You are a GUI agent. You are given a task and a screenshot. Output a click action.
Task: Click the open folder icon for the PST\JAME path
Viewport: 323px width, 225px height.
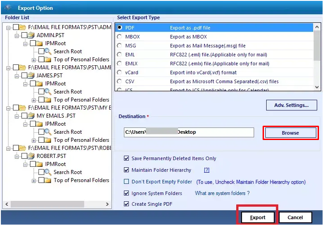point(22,68)
